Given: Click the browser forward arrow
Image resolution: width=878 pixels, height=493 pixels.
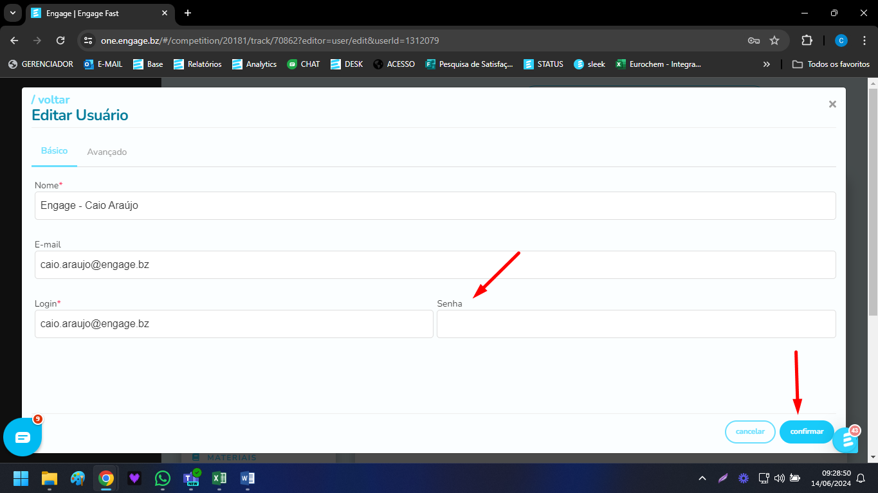Looking at the screenshot, I should pyautogui.click(x=37, y=40).
